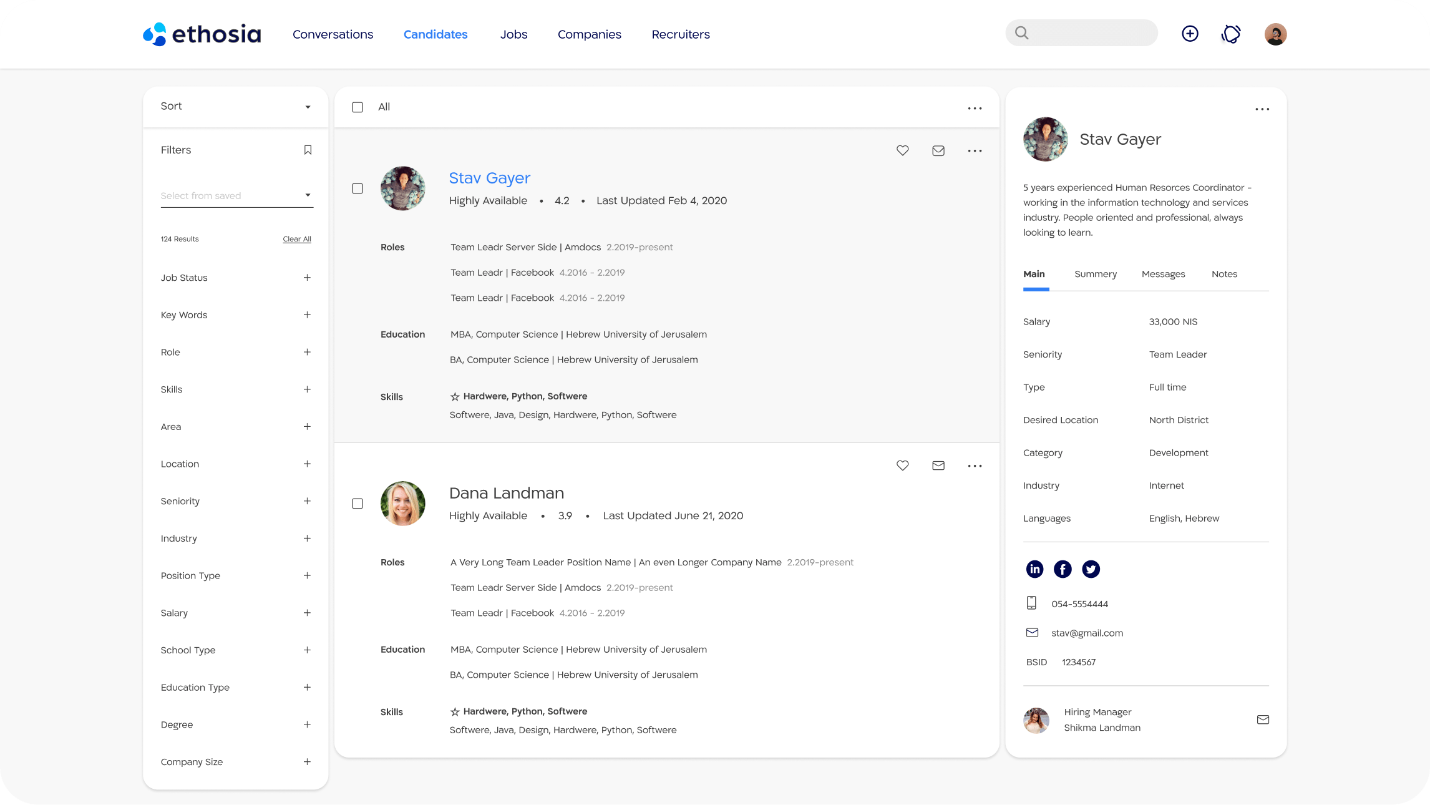The height and width of the screenshot is (805, 1430).
Task: Switch to the Messages tab
Action: point(1163,273)
